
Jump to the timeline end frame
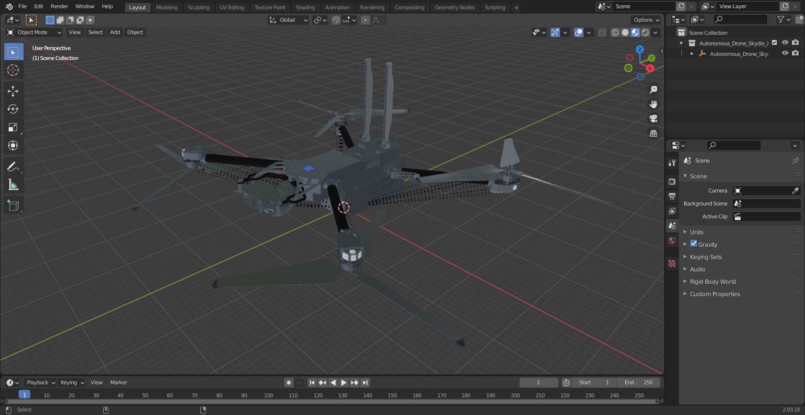[x=365, y=383]
